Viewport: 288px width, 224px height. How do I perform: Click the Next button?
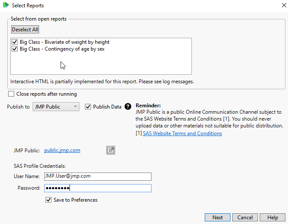tap(218, 218)
